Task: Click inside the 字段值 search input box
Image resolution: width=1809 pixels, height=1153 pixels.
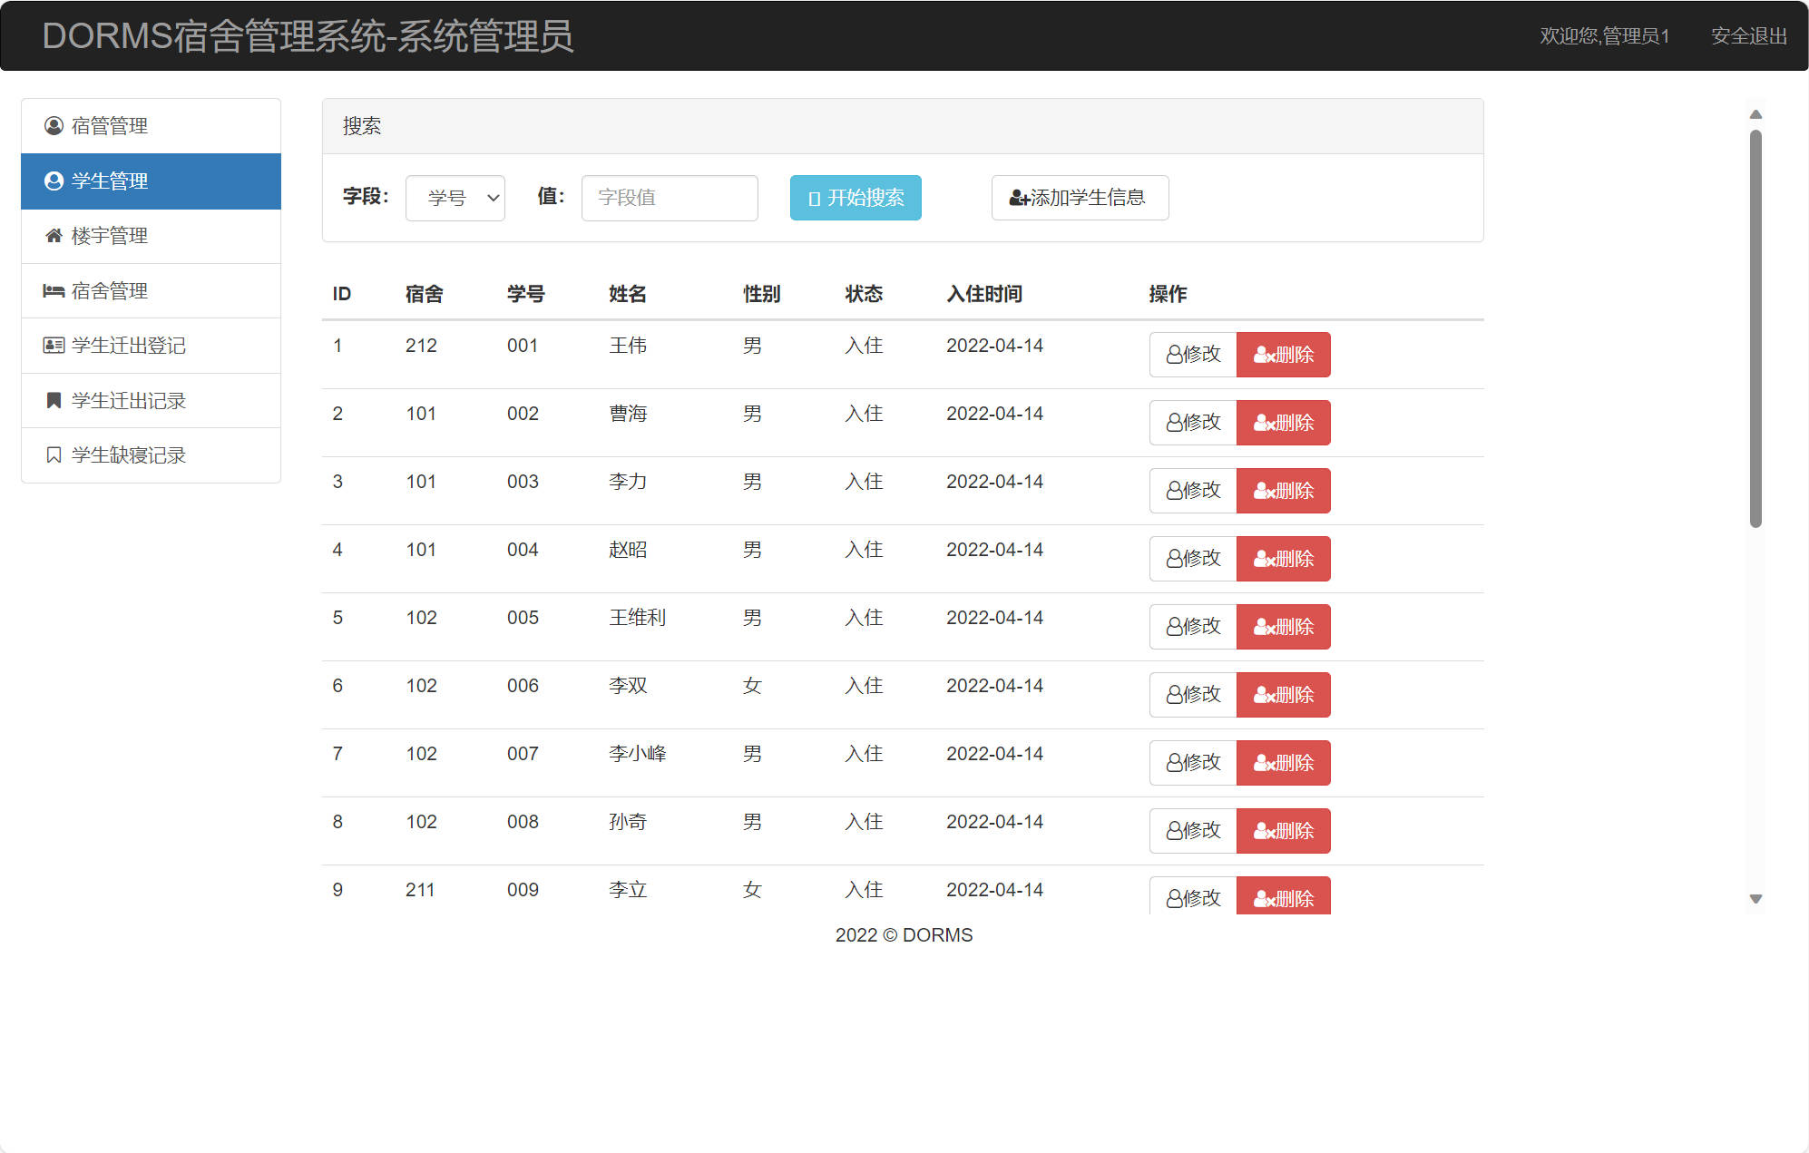Action: [x=669, y=198]
